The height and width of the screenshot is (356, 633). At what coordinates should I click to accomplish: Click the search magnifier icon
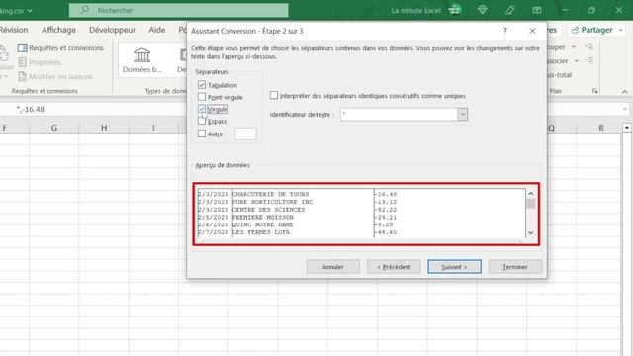[x=84, y=10]
